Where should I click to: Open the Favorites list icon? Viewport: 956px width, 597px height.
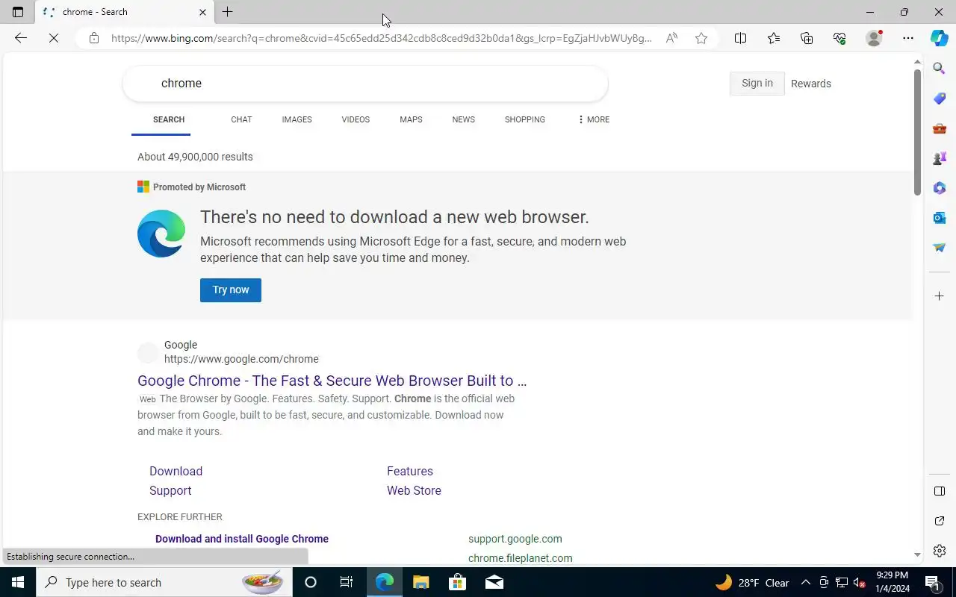[x=774, y=38]
